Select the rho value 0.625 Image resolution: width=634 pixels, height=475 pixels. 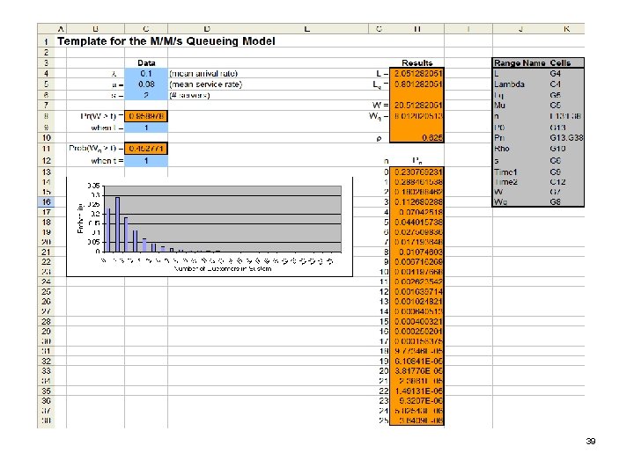click(x=417, y=138)
